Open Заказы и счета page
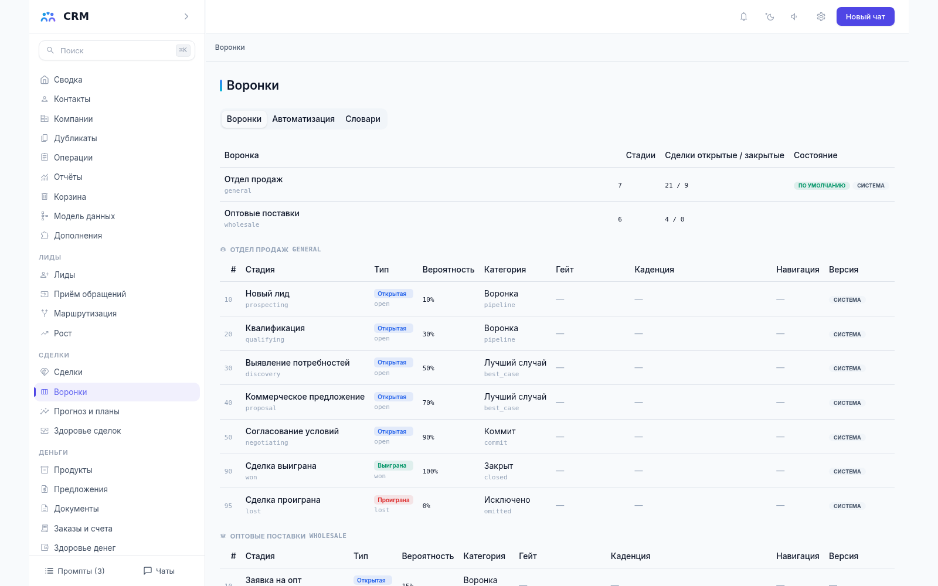The image size is (938, 586). pos(117,529)
